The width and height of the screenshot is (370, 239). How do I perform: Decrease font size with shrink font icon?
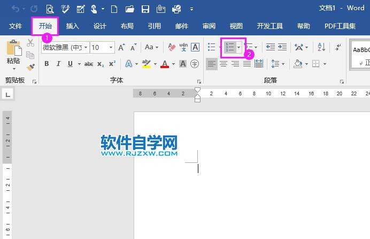pyautogui.click(x=134, y=48)
